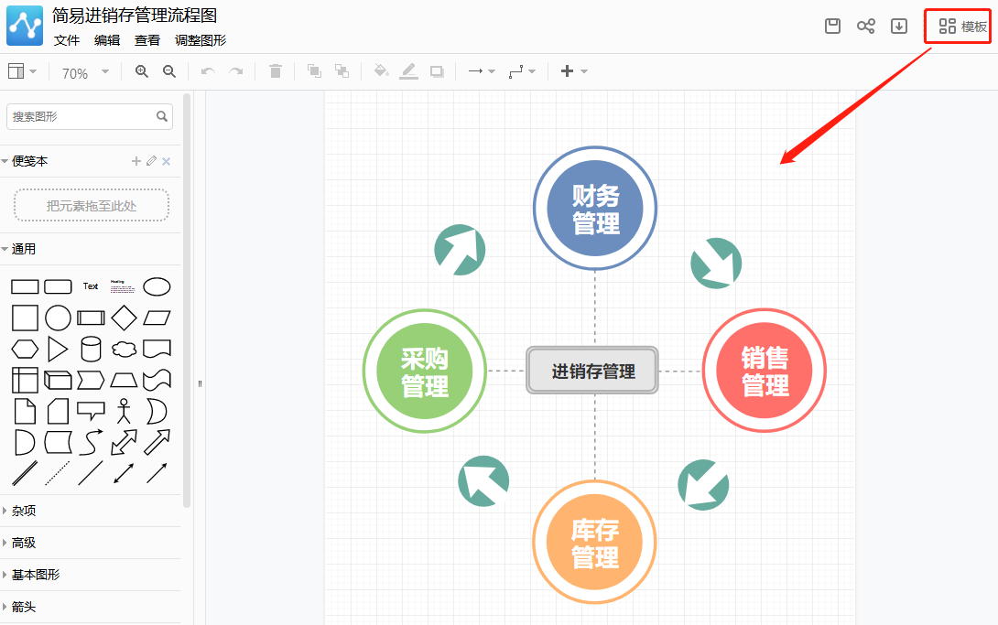Select the 库存管理 circle on canvas
This screenshot has height=625, width=998.
(594, 543)
